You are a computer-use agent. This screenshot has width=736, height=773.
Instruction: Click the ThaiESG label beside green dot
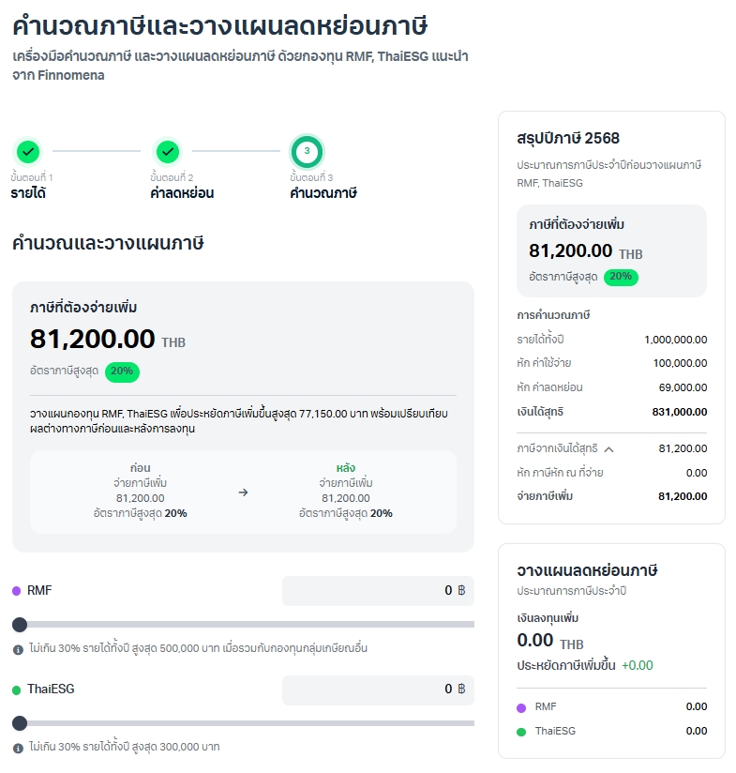tap(51, 690)
